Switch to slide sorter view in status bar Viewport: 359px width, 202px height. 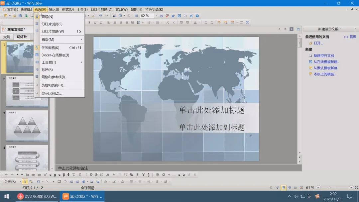(x=290, y=188)
